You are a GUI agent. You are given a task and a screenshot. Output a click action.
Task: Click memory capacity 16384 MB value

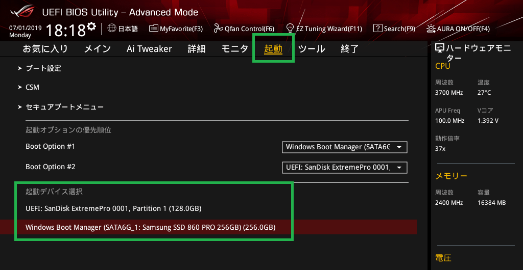(x=492, y=203)
